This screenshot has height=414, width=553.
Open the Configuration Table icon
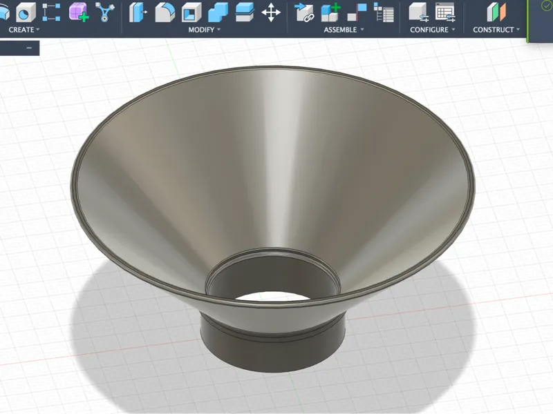[x=445, y=12]
